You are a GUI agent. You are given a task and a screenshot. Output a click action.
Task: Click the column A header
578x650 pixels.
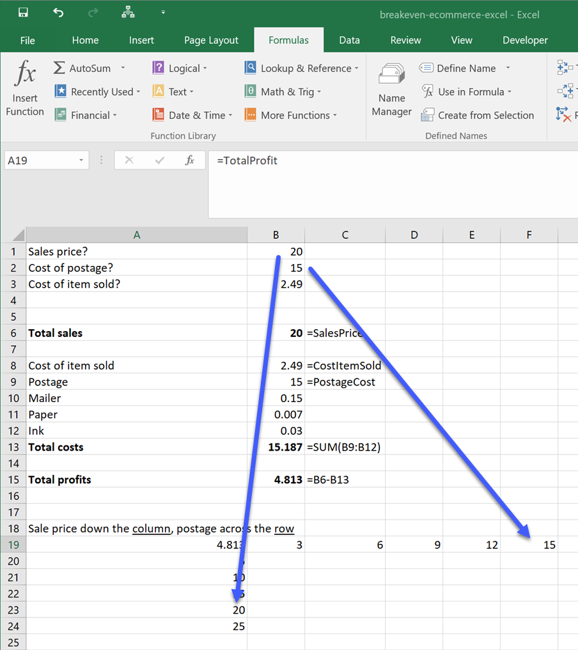click(136, 235)
